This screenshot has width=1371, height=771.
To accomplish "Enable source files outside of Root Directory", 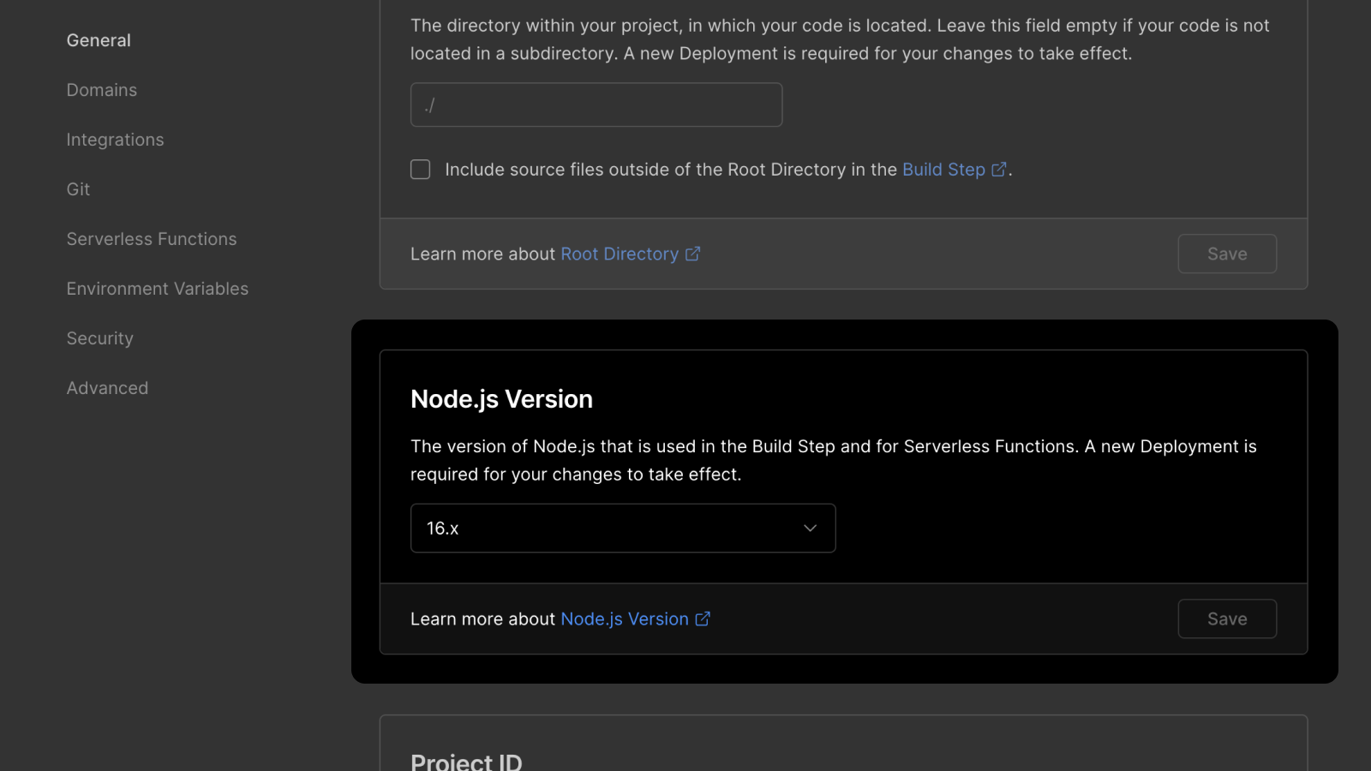I will click(x=420, y=169).
